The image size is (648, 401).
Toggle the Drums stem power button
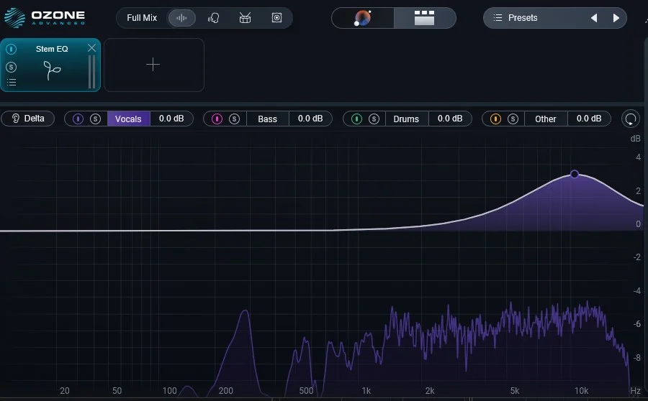click(356, 119)
